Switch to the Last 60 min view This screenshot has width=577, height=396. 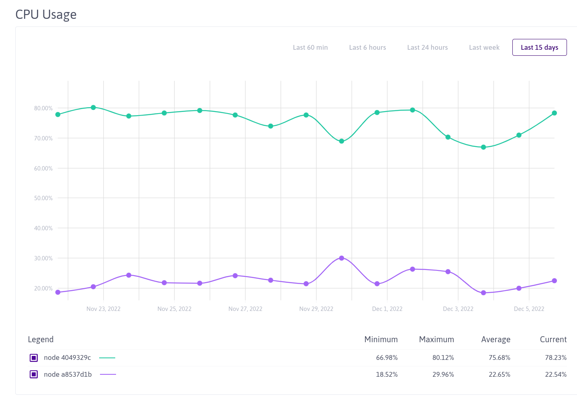click(x=310, y=47)
